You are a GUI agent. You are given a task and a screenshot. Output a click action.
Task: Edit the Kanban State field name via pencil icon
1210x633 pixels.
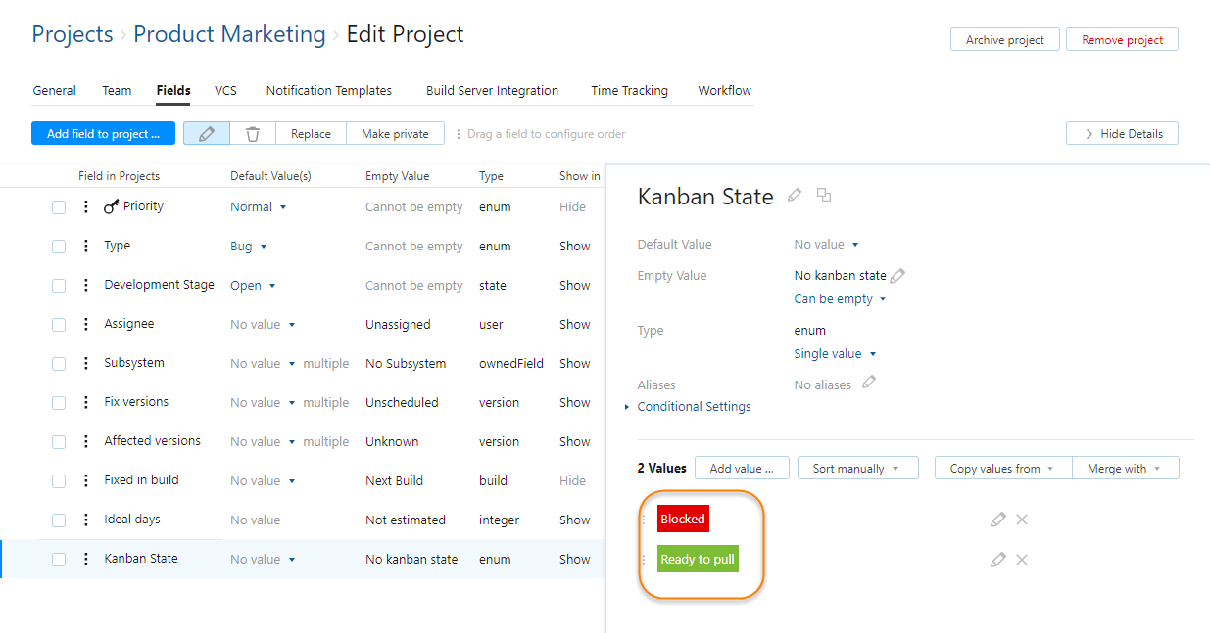(794, 196)
